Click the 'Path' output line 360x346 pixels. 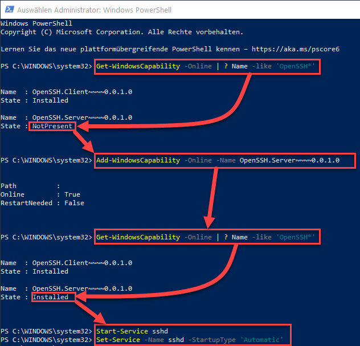pos(30,186)
